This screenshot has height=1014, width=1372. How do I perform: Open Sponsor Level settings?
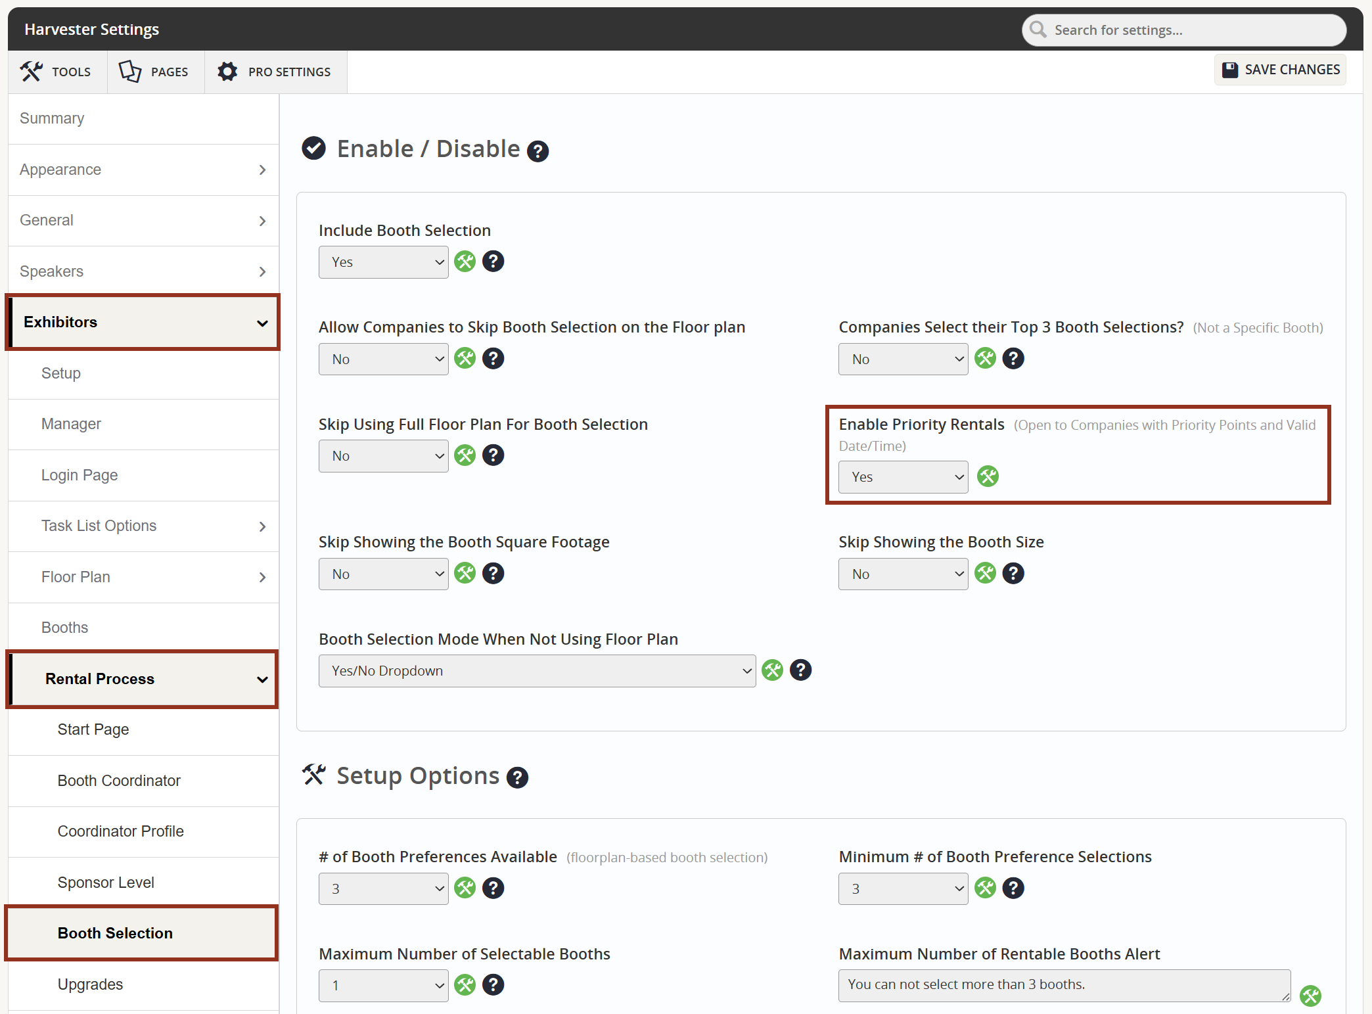click(x=143, y=883)
